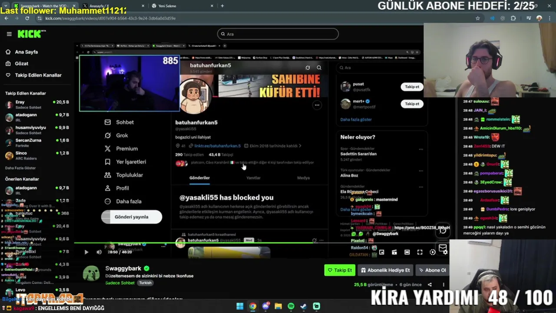Select the Yanıtlar tab in streamed X profile
This screenshot has height=313, width=556.
[253, 178]
